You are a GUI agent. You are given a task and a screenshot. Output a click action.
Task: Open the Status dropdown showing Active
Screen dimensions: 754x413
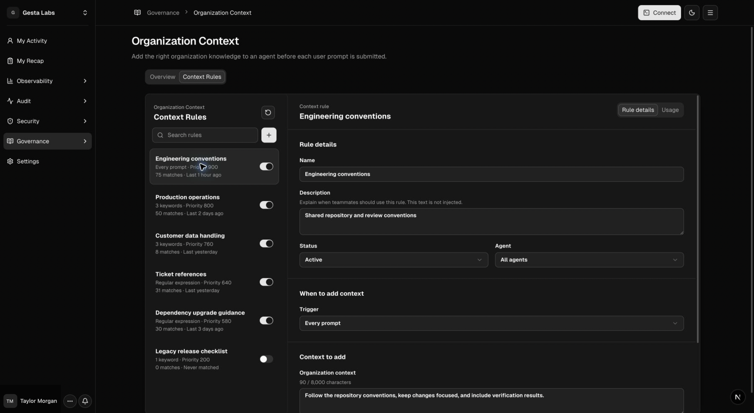pyautogui.click(x=394, y=260)
